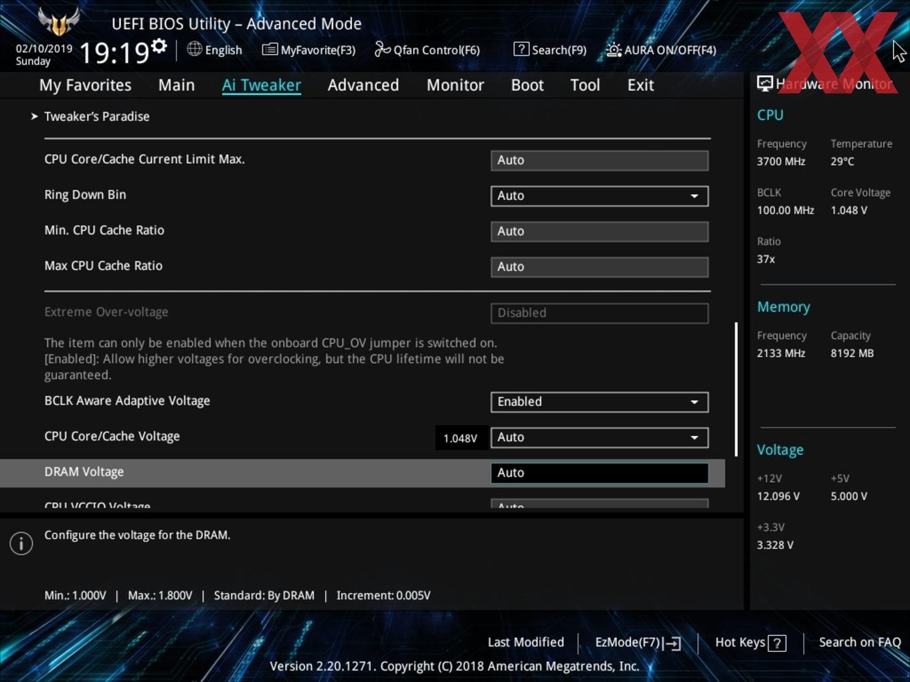The image size is (910, 682).
Task: Open the My Favorites tab
Action: click(85, 85)
